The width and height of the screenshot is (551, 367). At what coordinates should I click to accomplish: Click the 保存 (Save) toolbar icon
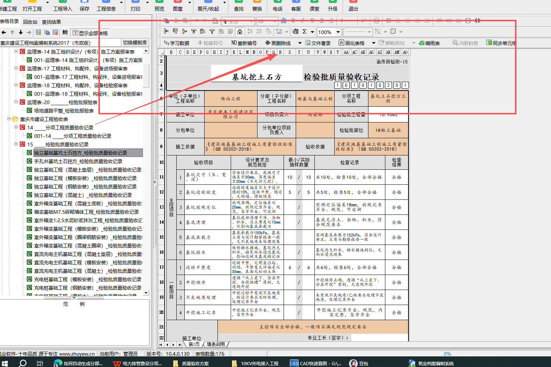pyautogui.click(x=84, y=6)
